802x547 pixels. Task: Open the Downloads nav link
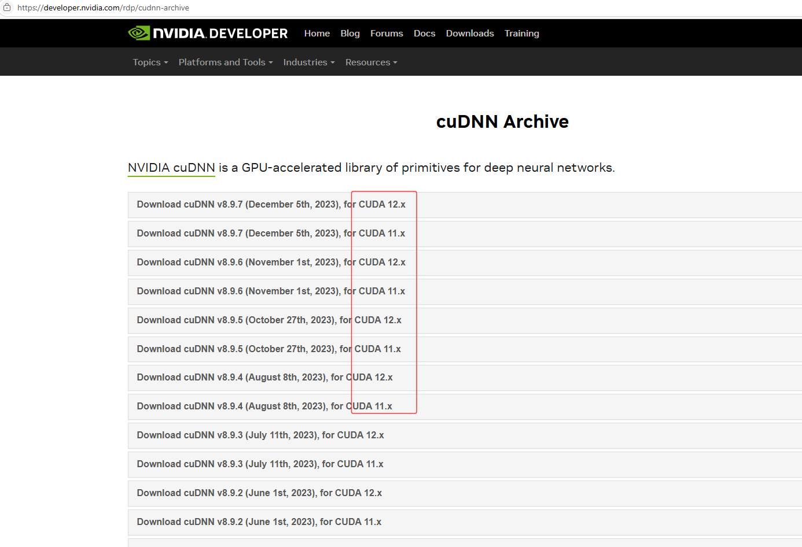470,33
